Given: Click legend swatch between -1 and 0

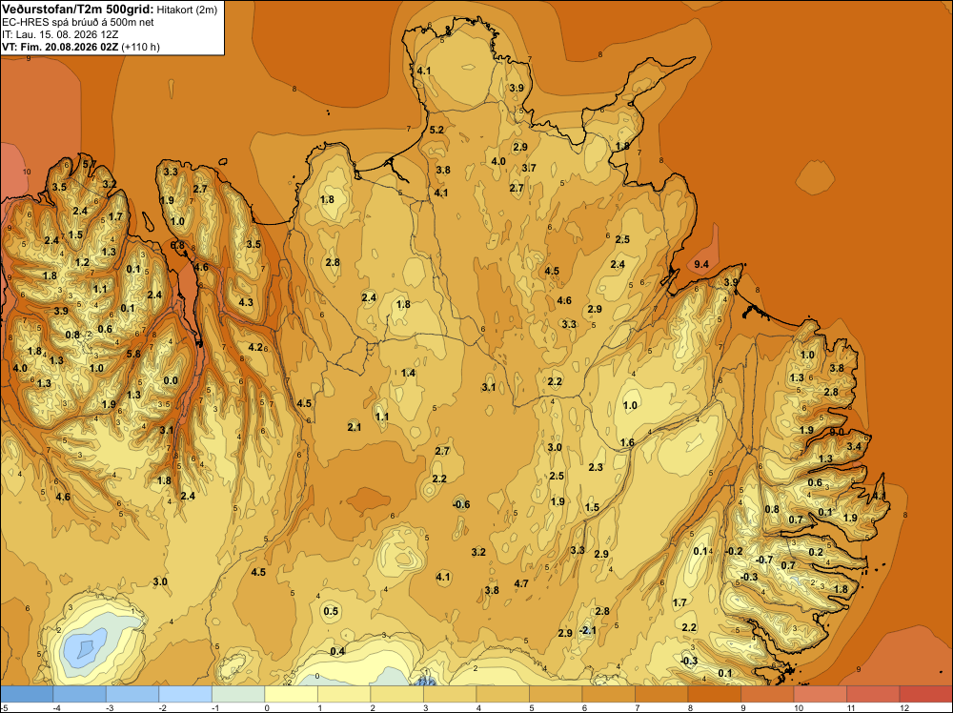Looking at the screenshot, I should pos(238,694).
